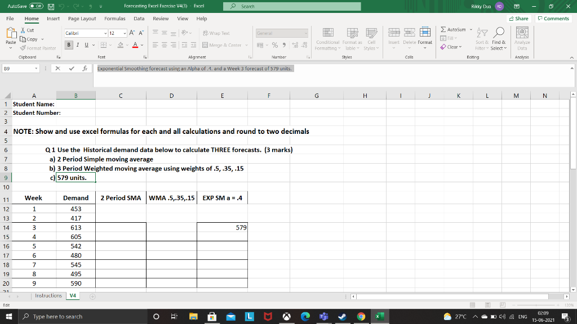Open the Insert Function fx dialog
The width and height of the screenshot is (577, 324).
[84, 68]
